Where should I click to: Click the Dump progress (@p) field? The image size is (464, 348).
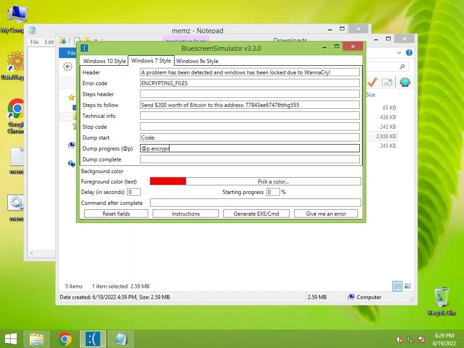coord(250,148)
